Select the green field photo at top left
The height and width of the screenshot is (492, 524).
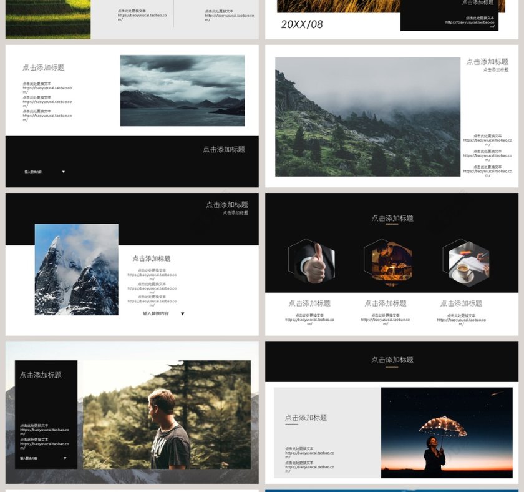tap(47, 19)
